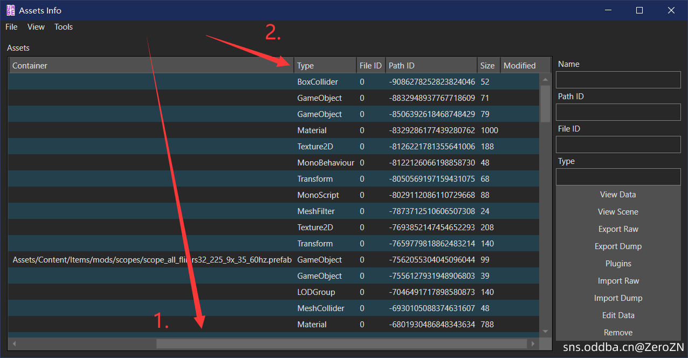This screenshot has height=358, width=688.
Task: Click the Assets Info app icon
Action: [x=10, y=10]
